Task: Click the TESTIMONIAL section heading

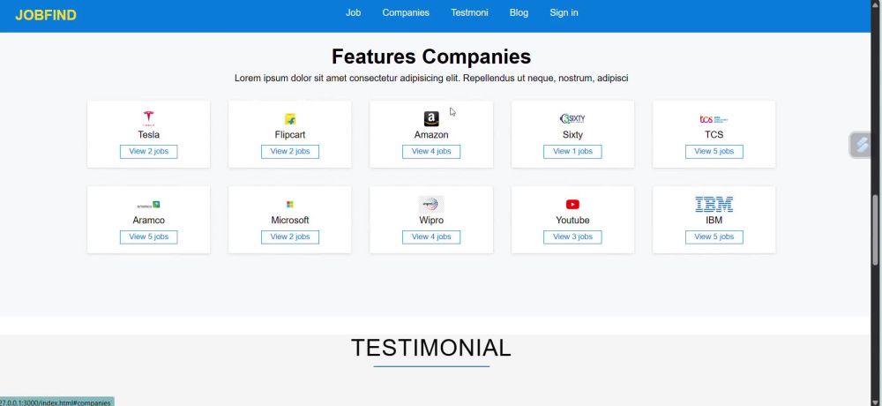Action: click(431, 348)
